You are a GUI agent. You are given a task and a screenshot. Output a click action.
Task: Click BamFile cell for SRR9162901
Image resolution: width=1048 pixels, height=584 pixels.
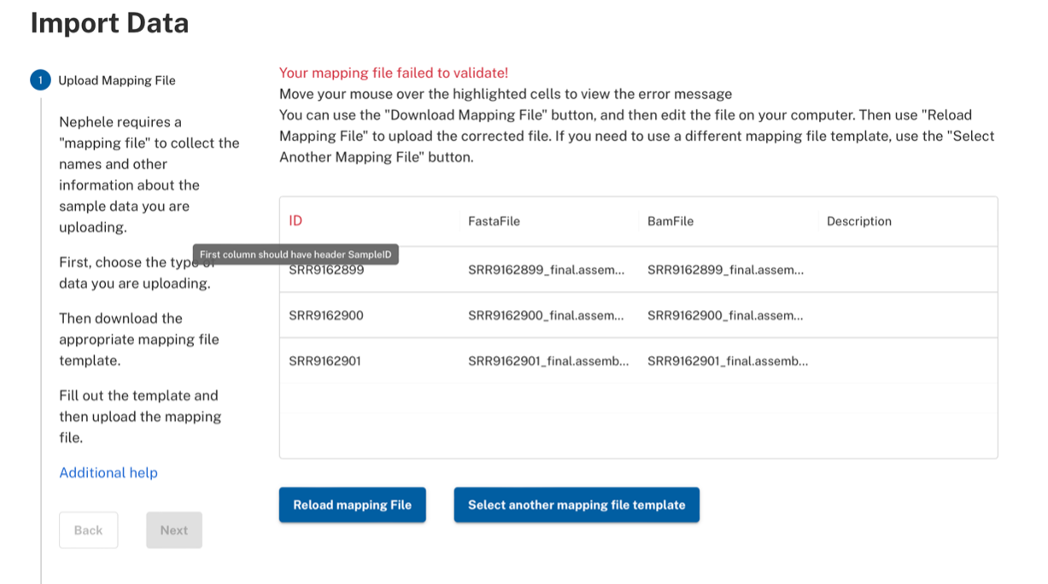728,361
